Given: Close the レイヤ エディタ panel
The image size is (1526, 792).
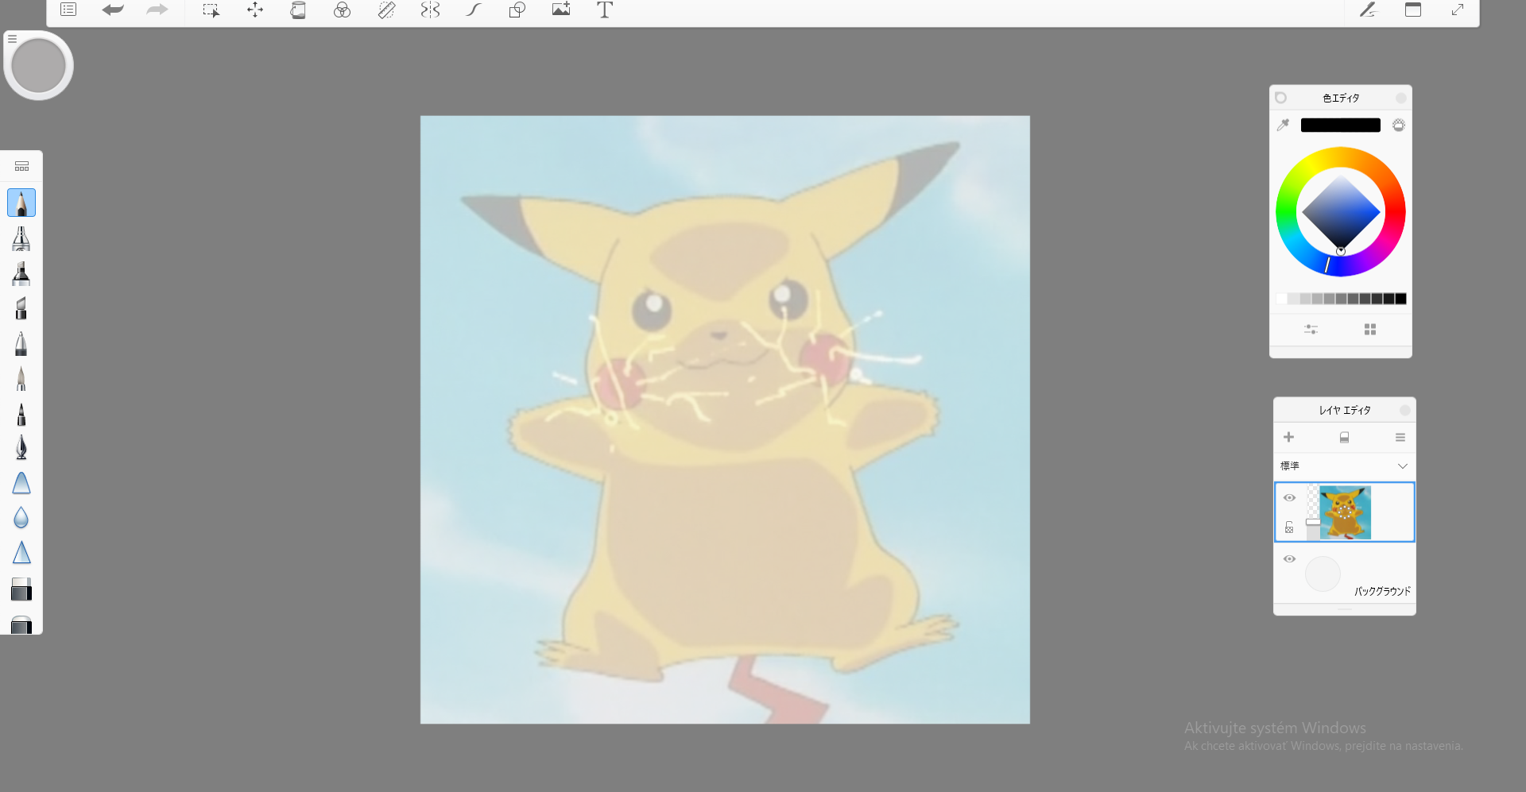Looking at the screenshot, I should tap(1404, 410).
